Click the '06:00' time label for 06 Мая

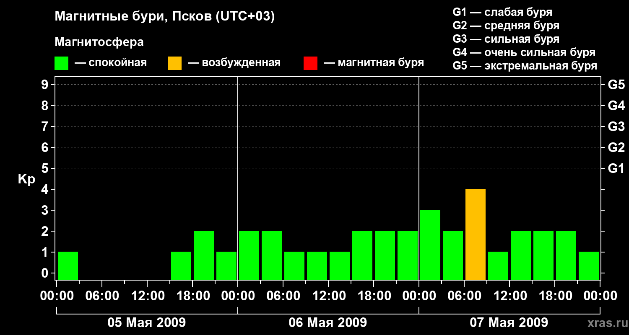tap(283, 296)
